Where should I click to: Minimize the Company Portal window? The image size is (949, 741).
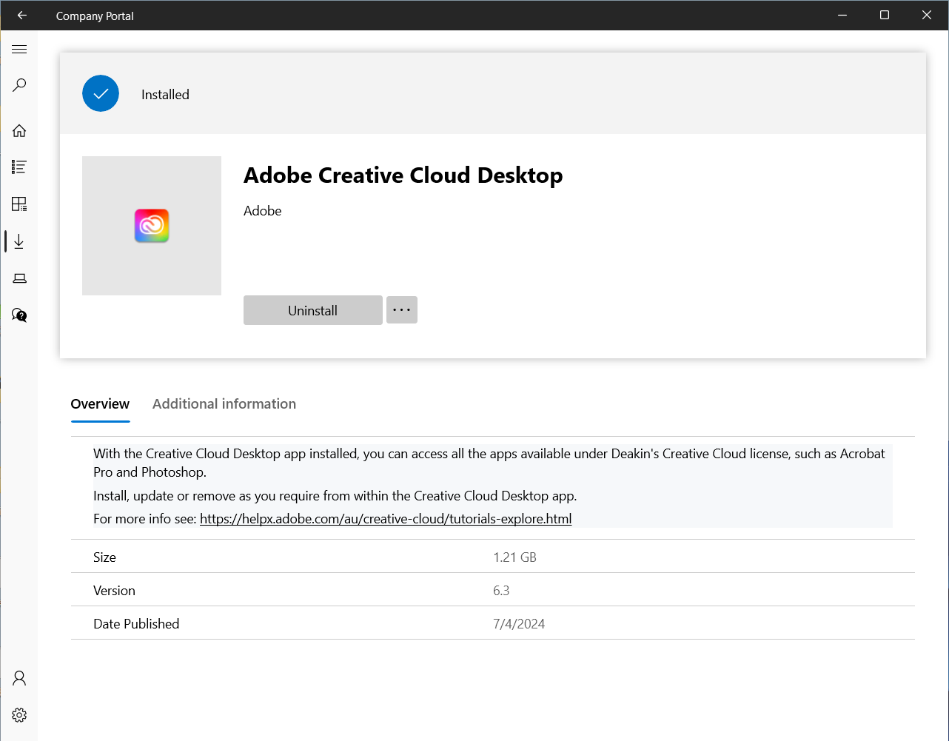click(x=842, y=15)
